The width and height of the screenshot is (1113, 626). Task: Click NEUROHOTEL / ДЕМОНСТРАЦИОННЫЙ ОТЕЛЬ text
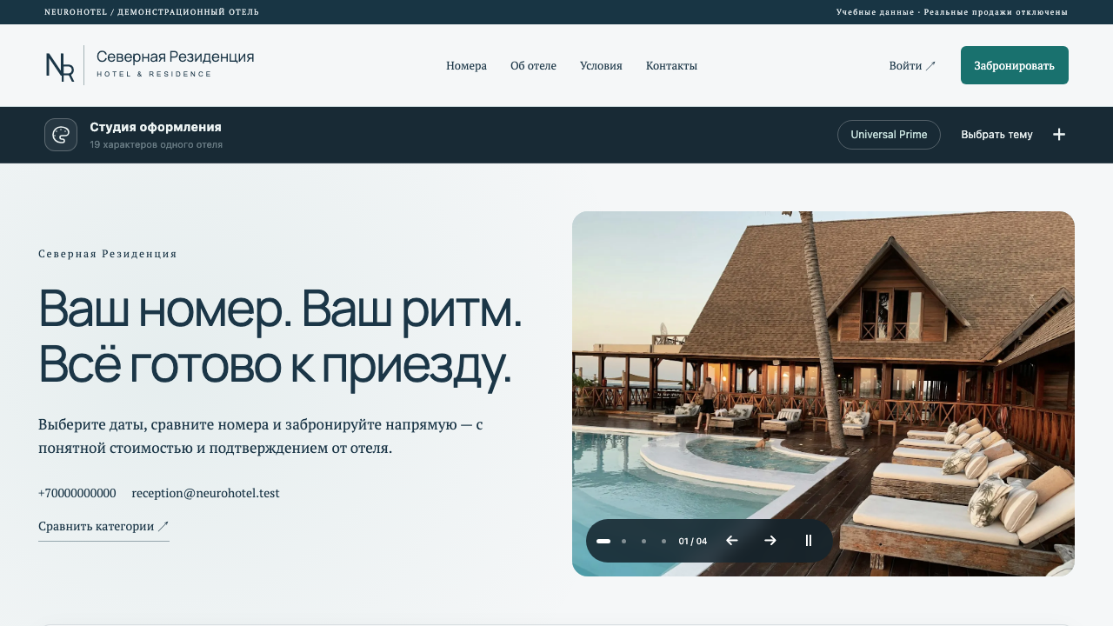click(152, 12)
